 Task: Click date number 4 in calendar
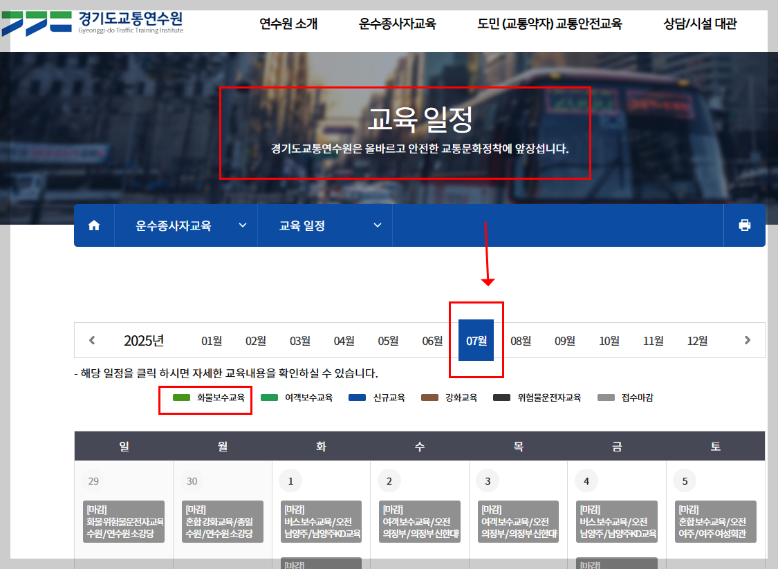(586, 481)
